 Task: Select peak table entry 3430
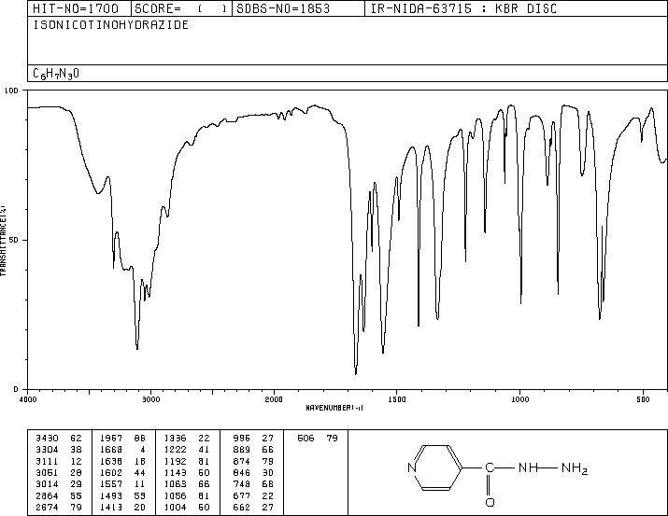pyautogui.click(x=58, y=439)
